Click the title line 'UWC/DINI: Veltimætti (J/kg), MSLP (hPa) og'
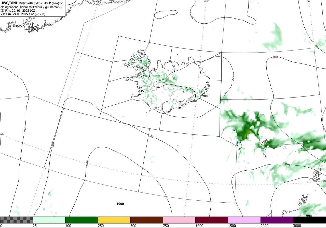 click(x=32, y=3)
